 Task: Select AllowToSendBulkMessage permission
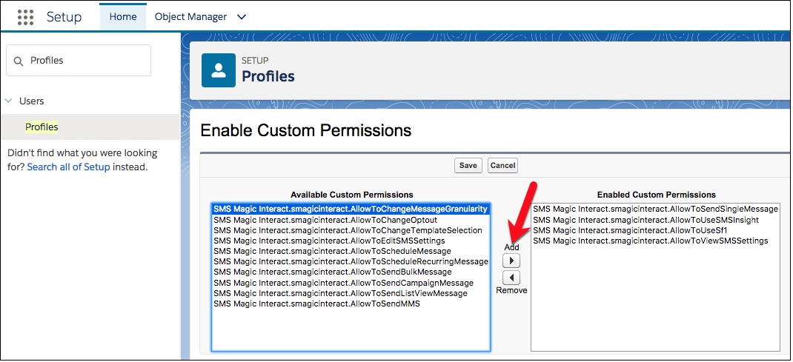tap(350, 272)
